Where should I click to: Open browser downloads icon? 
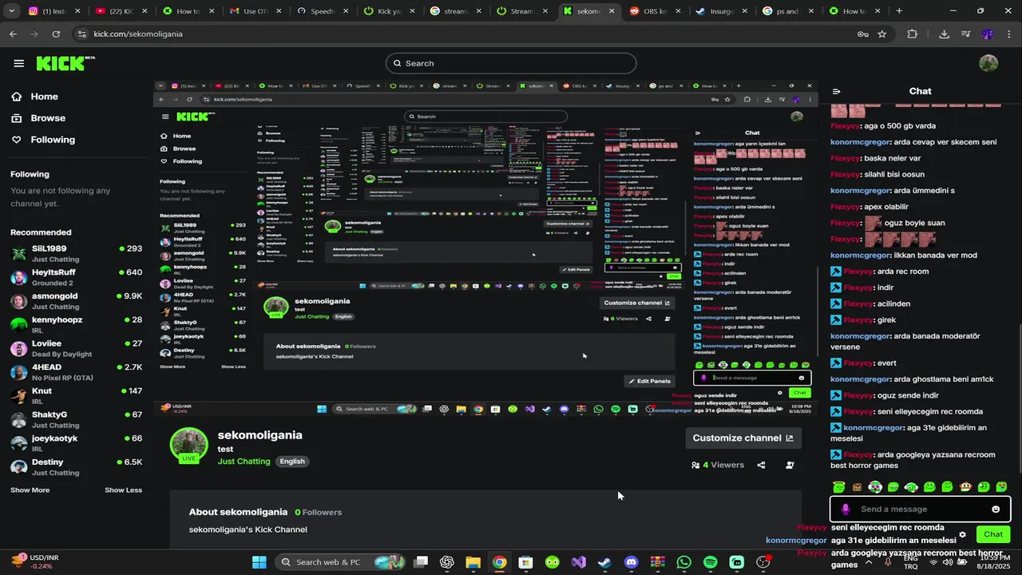coord(945,34)
